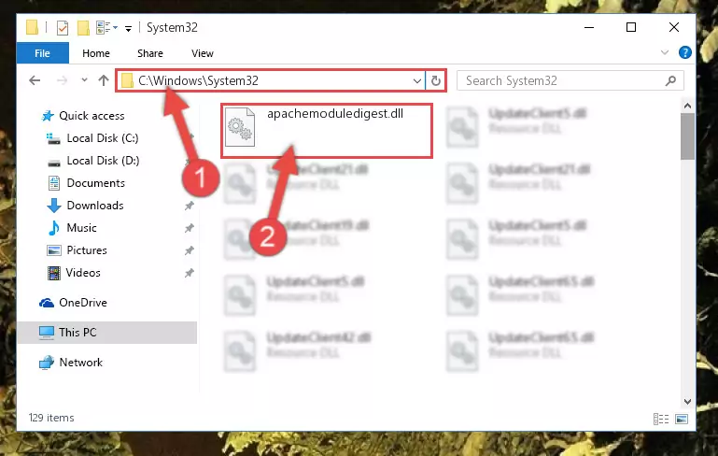Click the pin icon beside Music
This screenshot has width=718, height=456.
pyautogui.click(x=189, y=228)
